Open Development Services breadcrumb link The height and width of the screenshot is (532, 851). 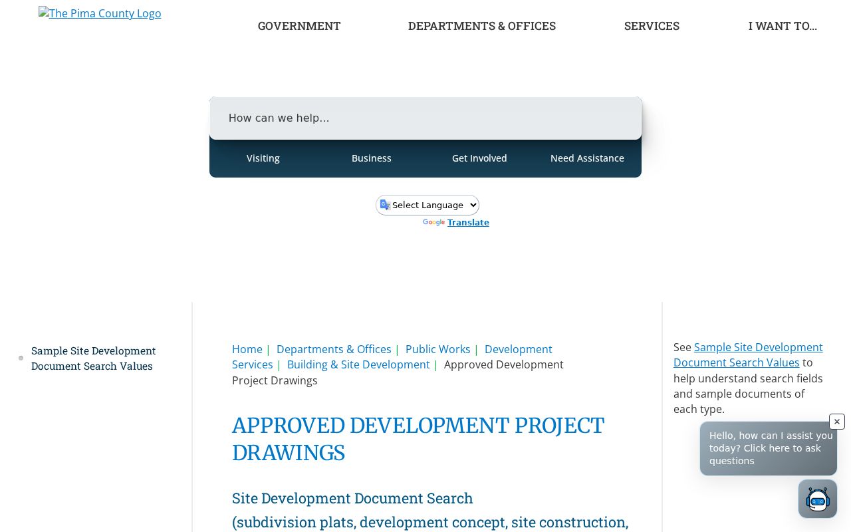click(392, 357)
